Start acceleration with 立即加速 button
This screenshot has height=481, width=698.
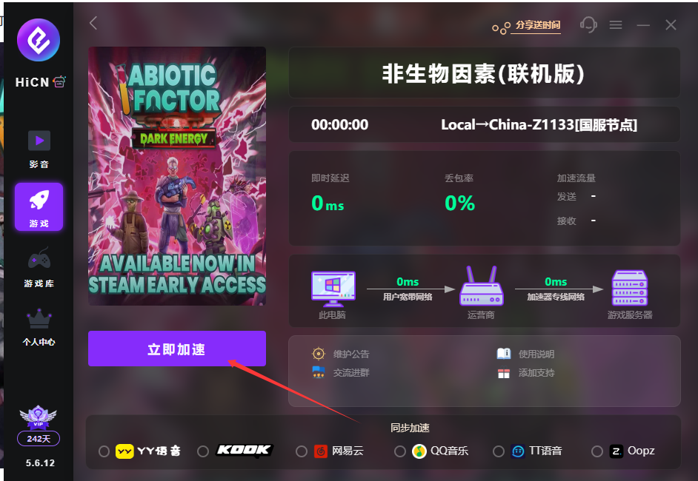177,349
